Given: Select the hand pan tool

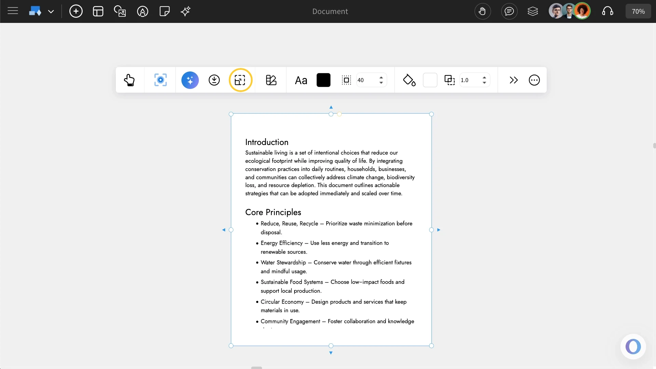Looking at the screenshot, I should pos(482,11).
